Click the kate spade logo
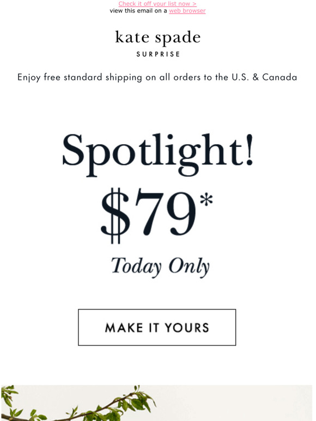This screenshot has height=421, width=316. coord(158,38)
